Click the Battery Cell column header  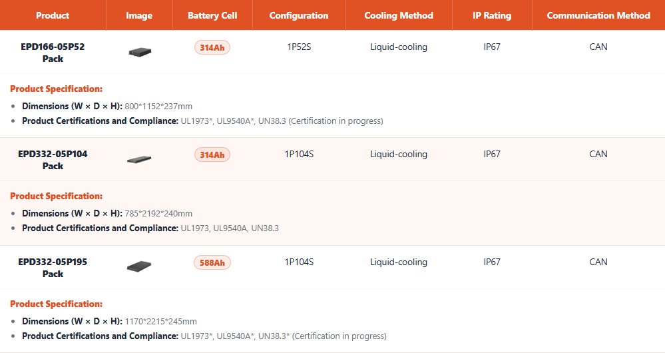[x=212, y=15]
